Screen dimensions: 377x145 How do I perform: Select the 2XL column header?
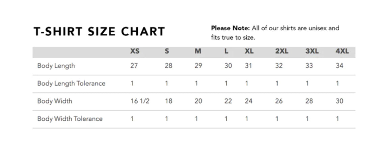click(x=281, y=52)
